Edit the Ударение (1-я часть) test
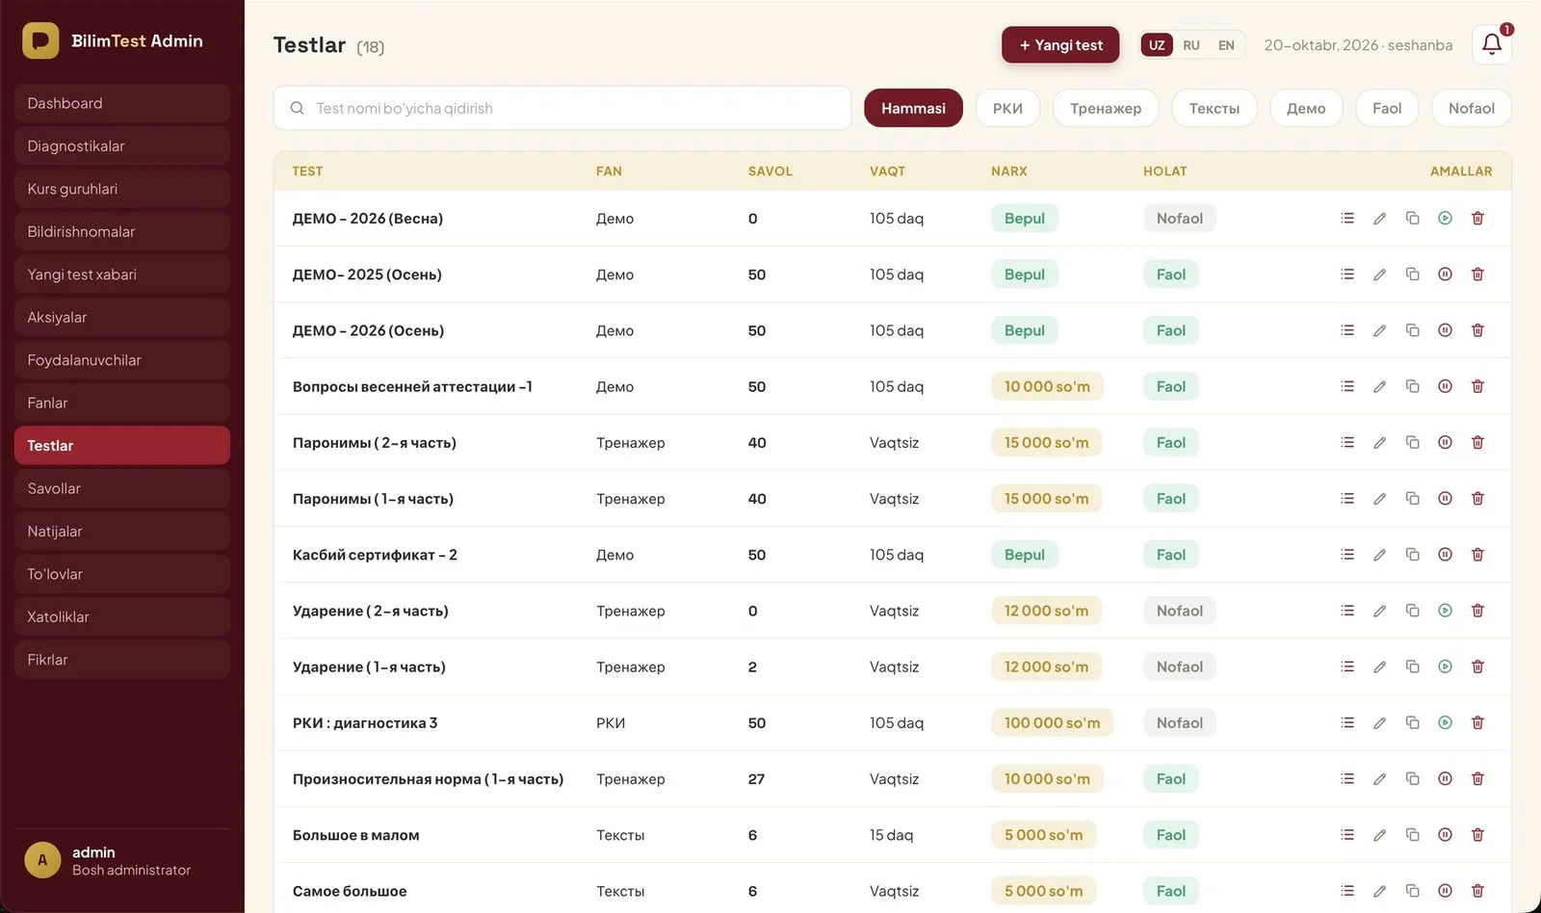Screen dimensions: 1541x913 (1379, 666)
